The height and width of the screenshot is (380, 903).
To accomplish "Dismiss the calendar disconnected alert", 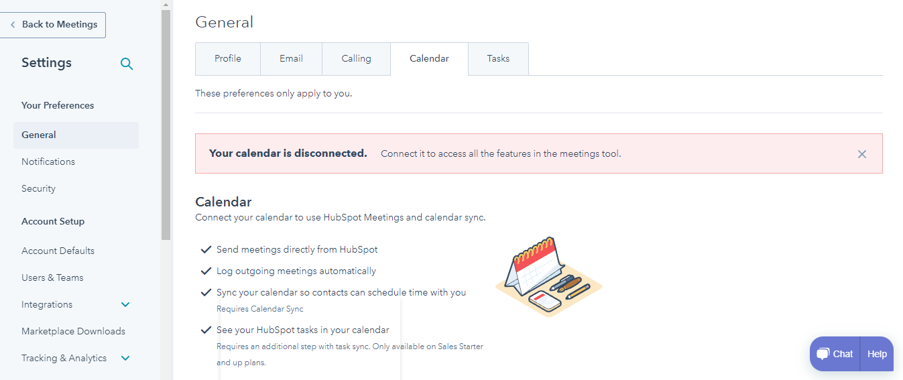I will (x=862, y=154).
